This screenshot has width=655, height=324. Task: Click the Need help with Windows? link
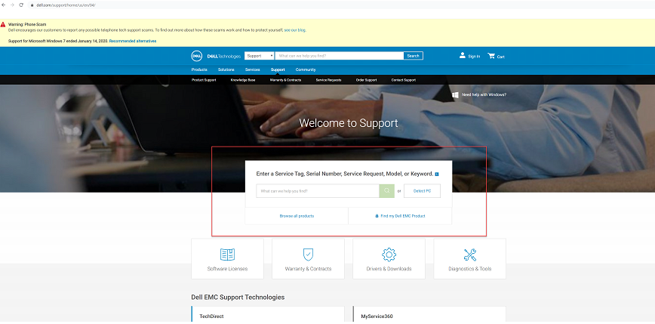coord(484,95)
